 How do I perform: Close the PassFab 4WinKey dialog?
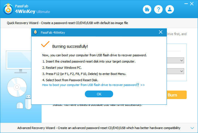pos(161,32)
